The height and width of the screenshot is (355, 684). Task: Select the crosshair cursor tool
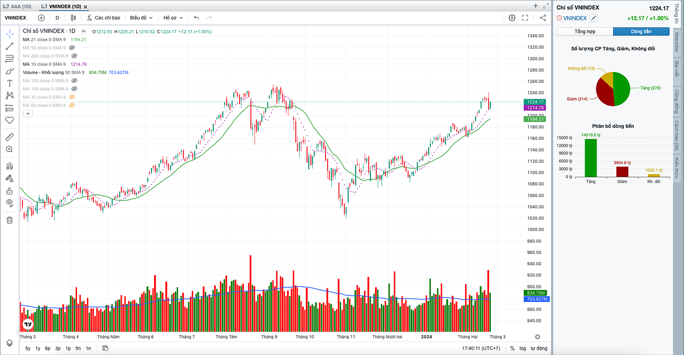pyautogui.click(x=9, y=34)
